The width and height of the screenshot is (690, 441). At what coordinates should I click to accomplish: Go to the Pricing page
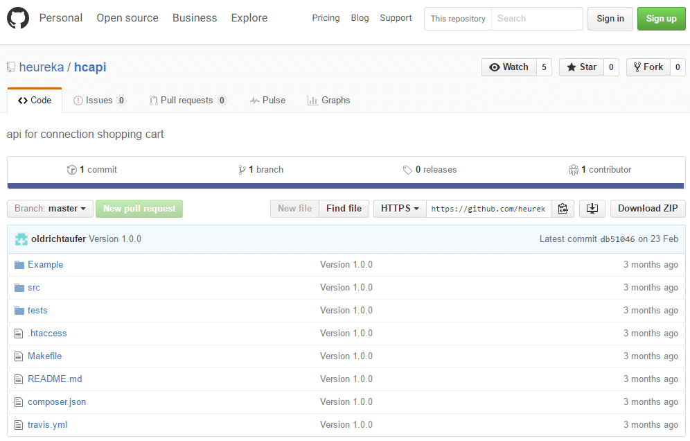point(326,18)
